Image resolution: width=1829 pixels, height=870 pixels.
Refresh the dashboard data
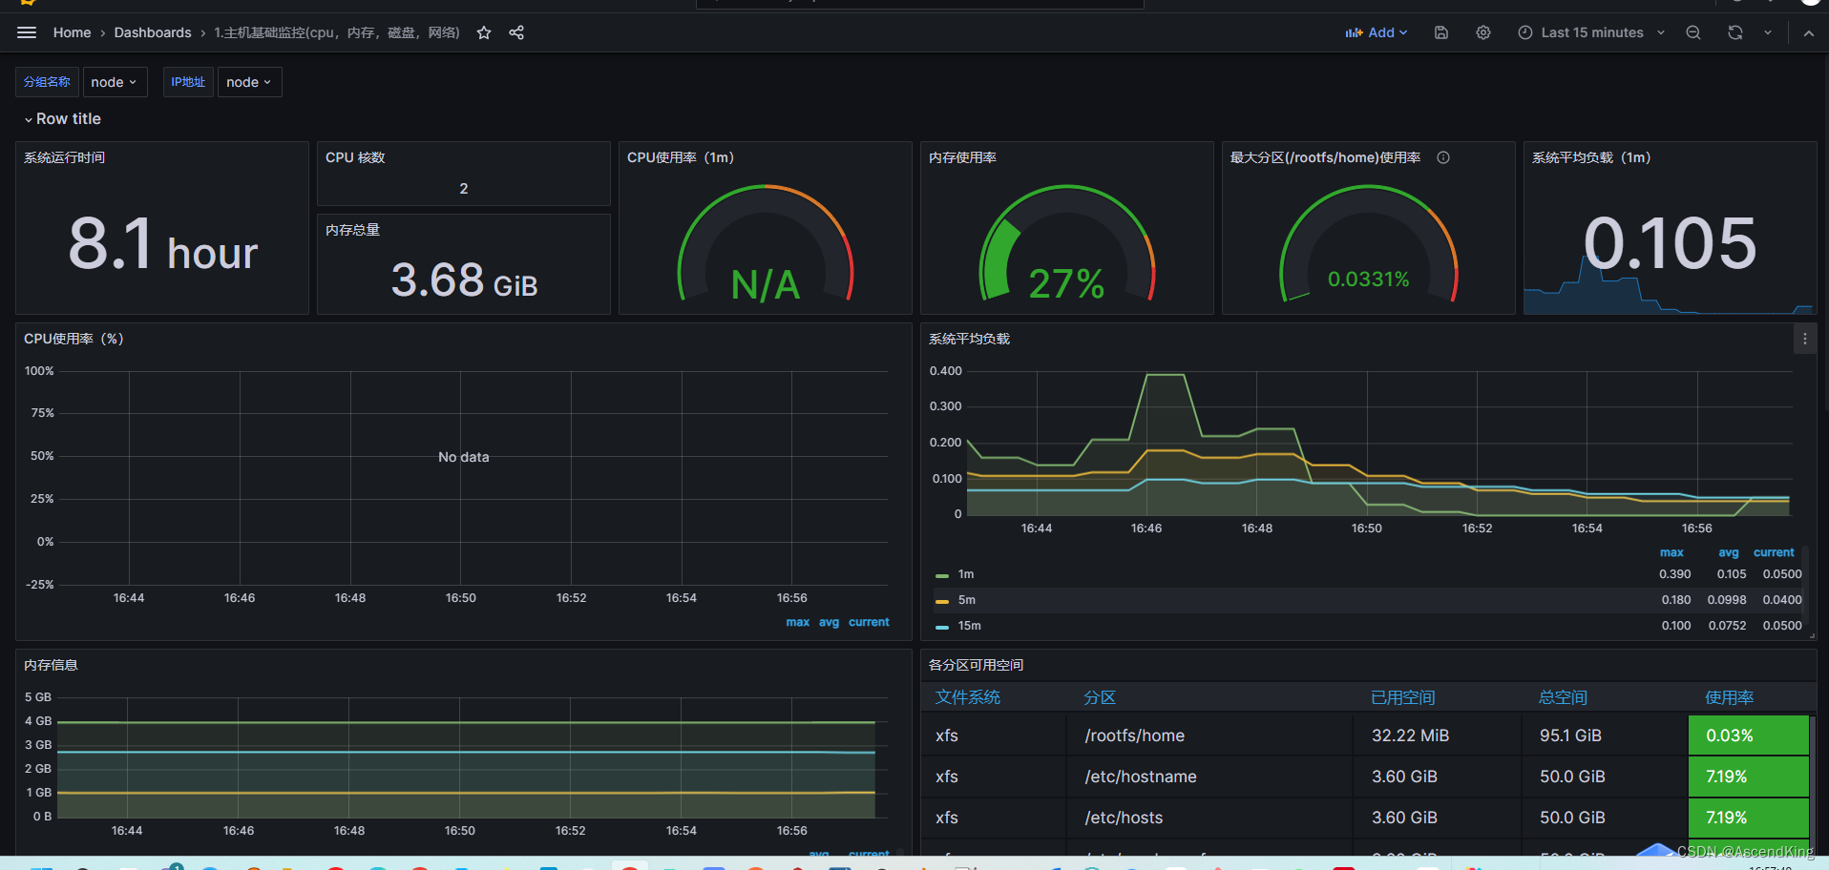1734,31
